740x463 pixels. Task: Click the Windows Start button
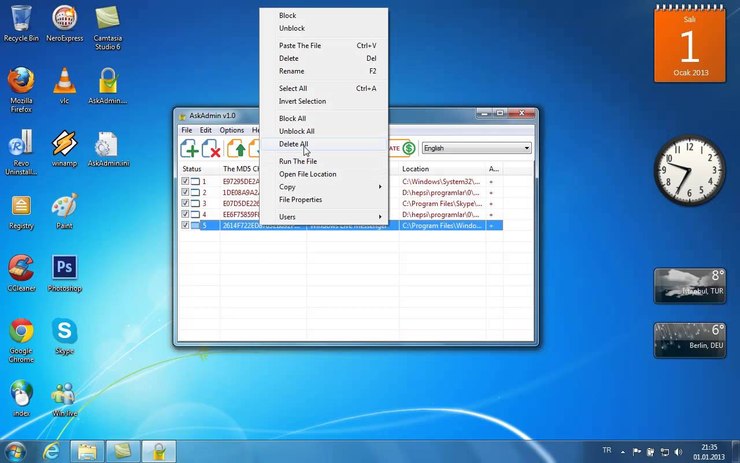click(x=15, y=451)
